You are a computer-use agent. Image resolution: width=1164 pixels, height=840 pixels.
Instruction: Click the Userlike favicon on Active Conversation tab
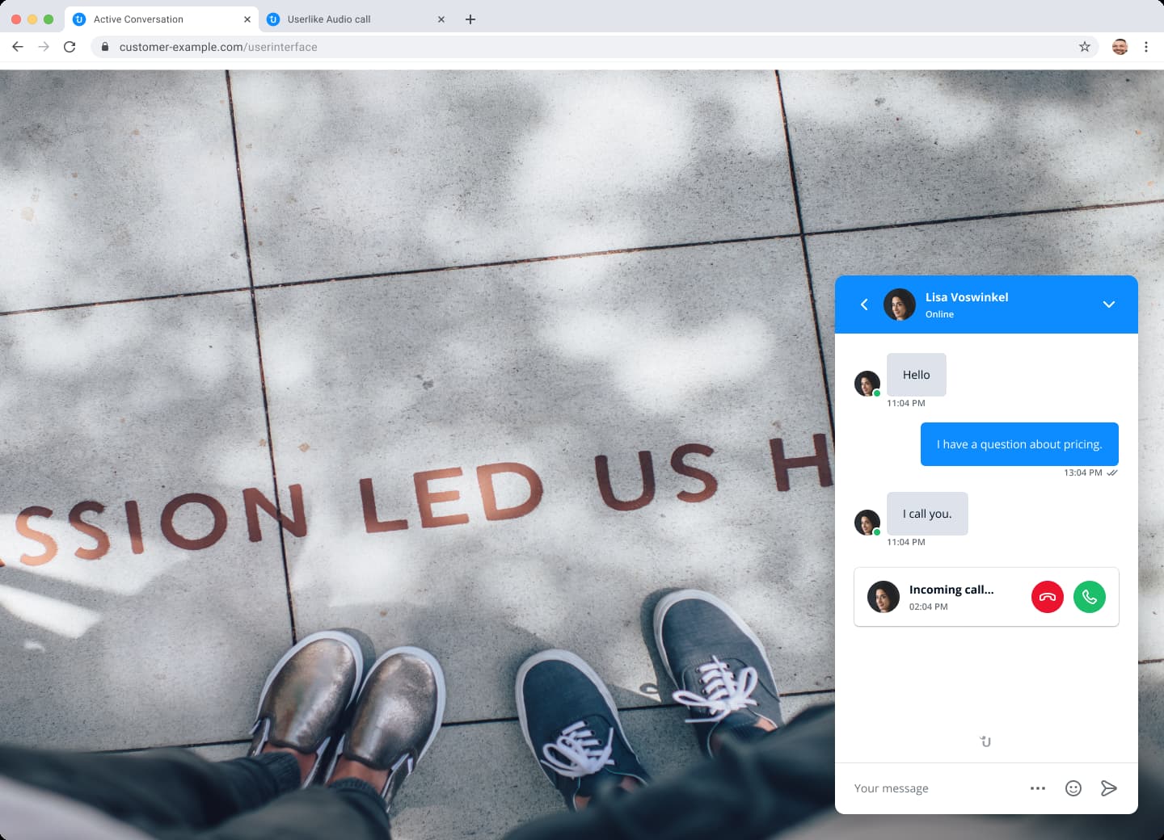click(x=79, y=19)
